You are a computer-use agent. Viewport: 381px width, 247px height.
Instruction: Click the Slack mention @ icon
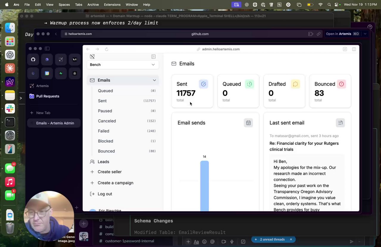tap(212, 242)
